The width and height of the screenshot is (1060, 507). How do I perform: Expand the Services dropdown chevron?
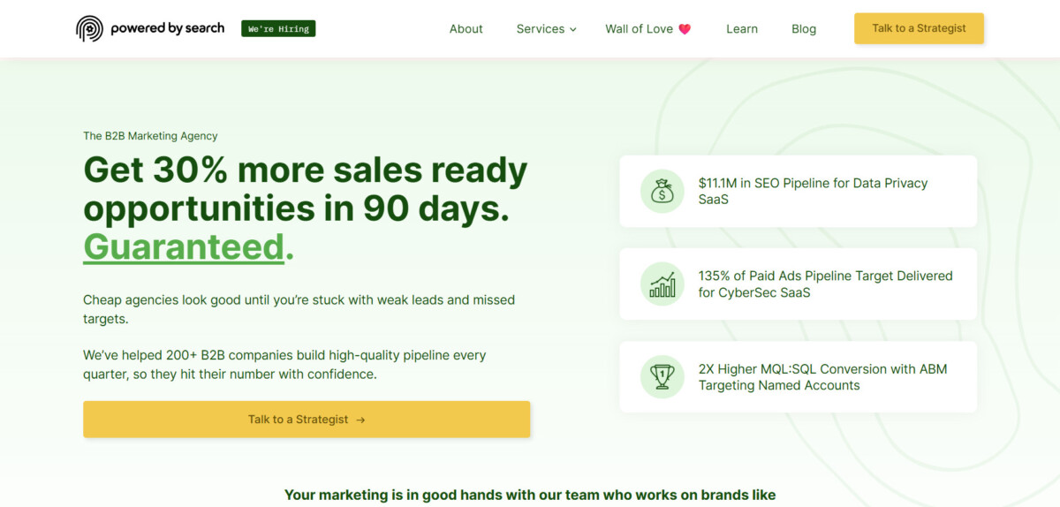[x=573, y=29]
